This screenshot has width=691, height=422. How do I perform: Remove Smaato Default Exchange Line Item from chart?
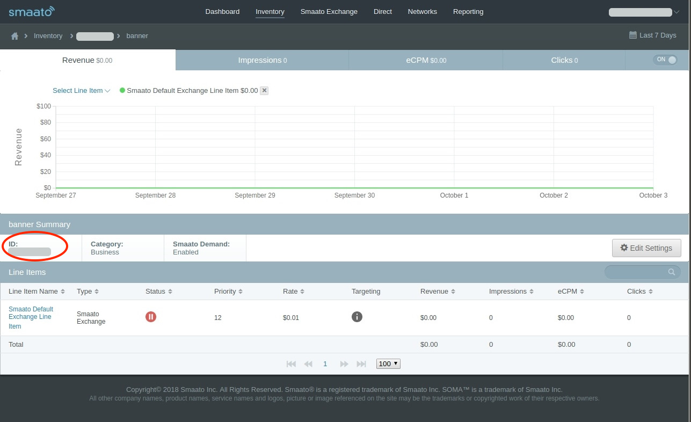pos(264,91)
